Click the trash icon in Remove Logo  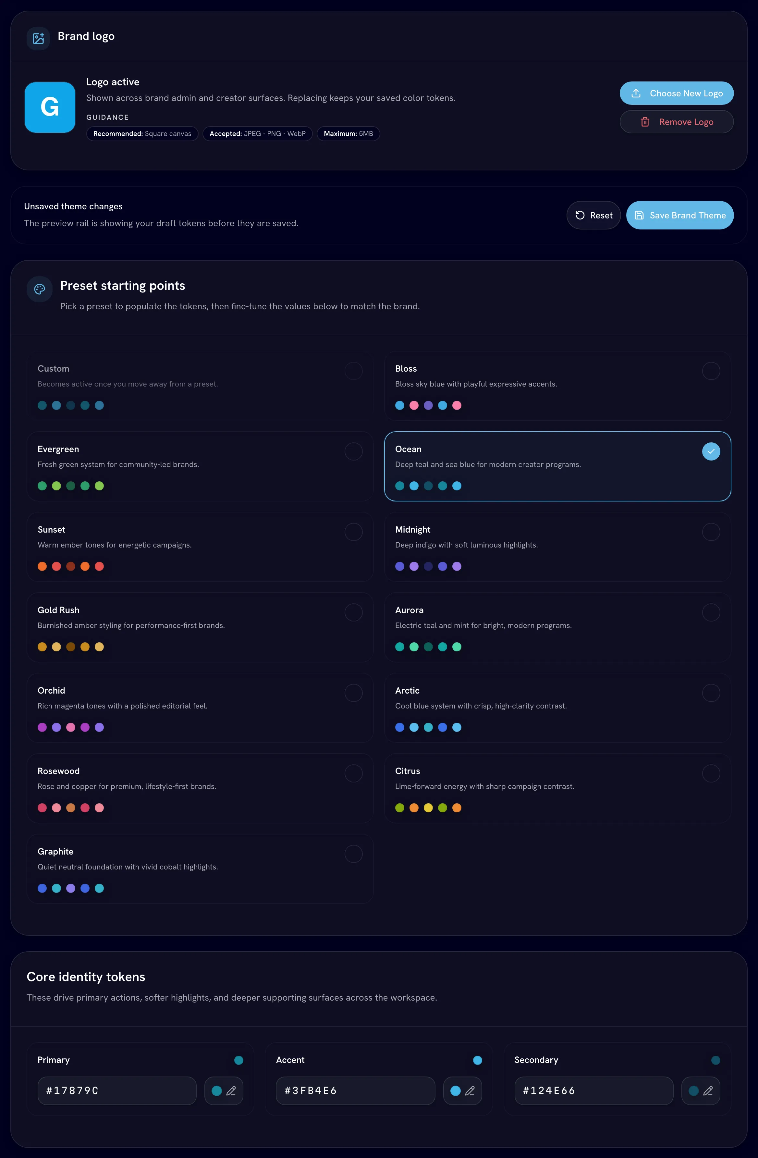pos(645,122)
